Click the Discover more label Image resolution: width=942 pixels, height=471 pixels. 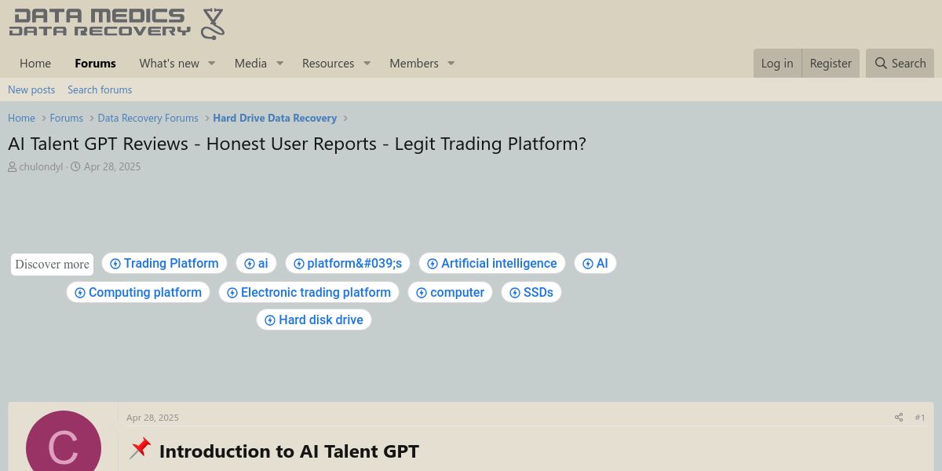[x=52, y=264]
